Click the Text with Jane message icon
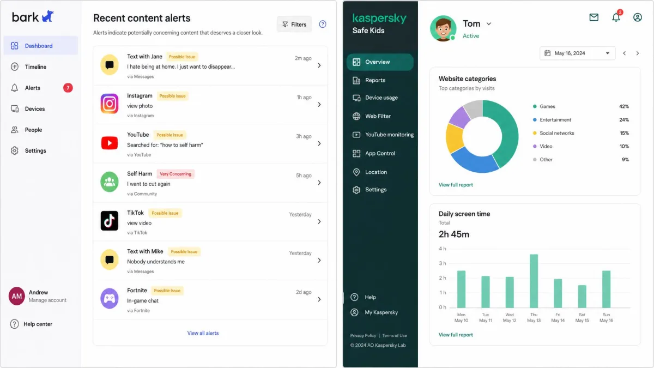 point(110,65)
